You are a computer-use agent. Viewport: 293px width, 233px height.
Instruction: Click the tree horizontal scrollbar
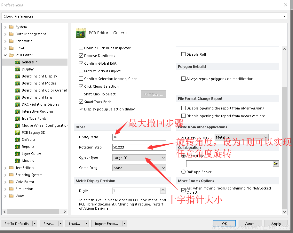(x=33, y=212)
